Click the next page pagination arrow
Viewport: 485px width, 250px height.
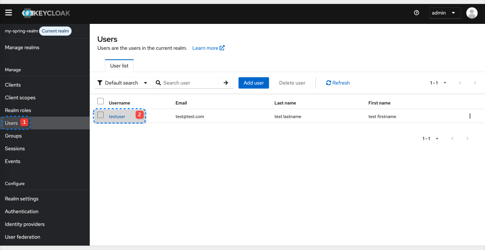(x=475, y=83)
